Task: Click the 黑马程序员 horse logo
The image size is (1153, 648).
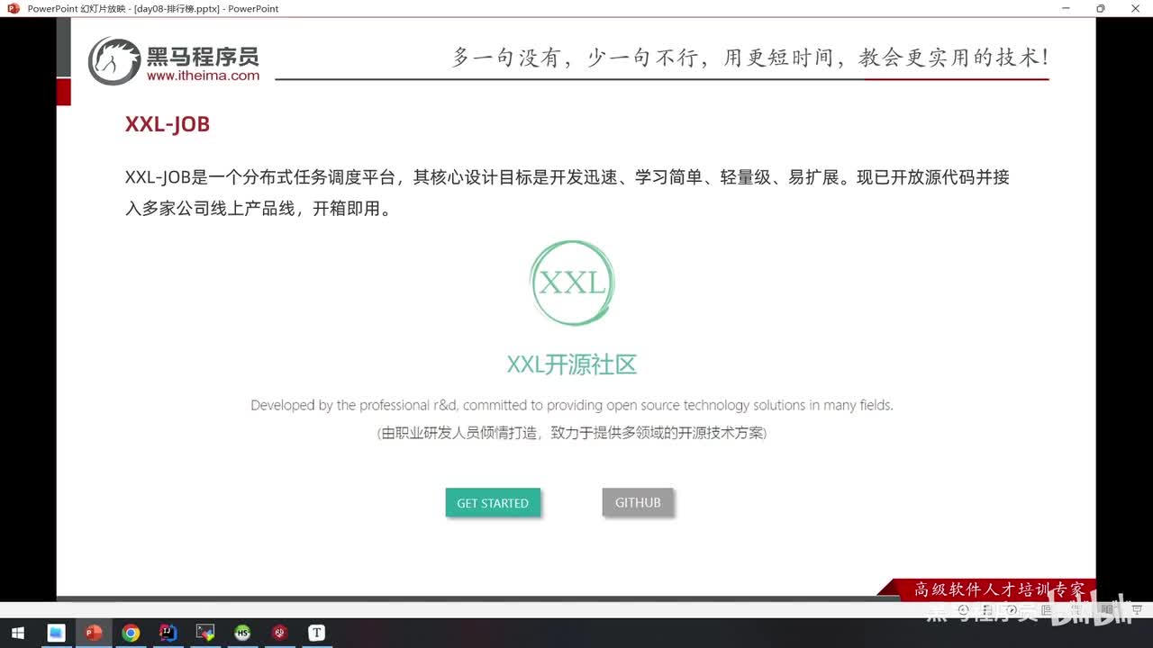Action: coord(114,61)
